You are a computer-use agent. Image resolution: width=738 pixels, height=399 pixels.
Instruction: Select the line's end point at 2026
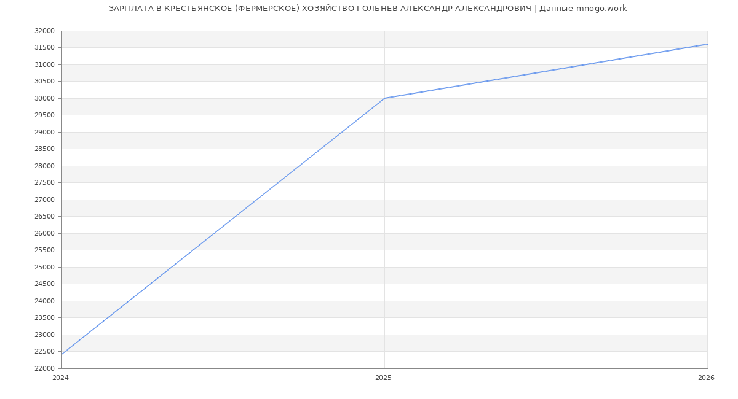707,44
